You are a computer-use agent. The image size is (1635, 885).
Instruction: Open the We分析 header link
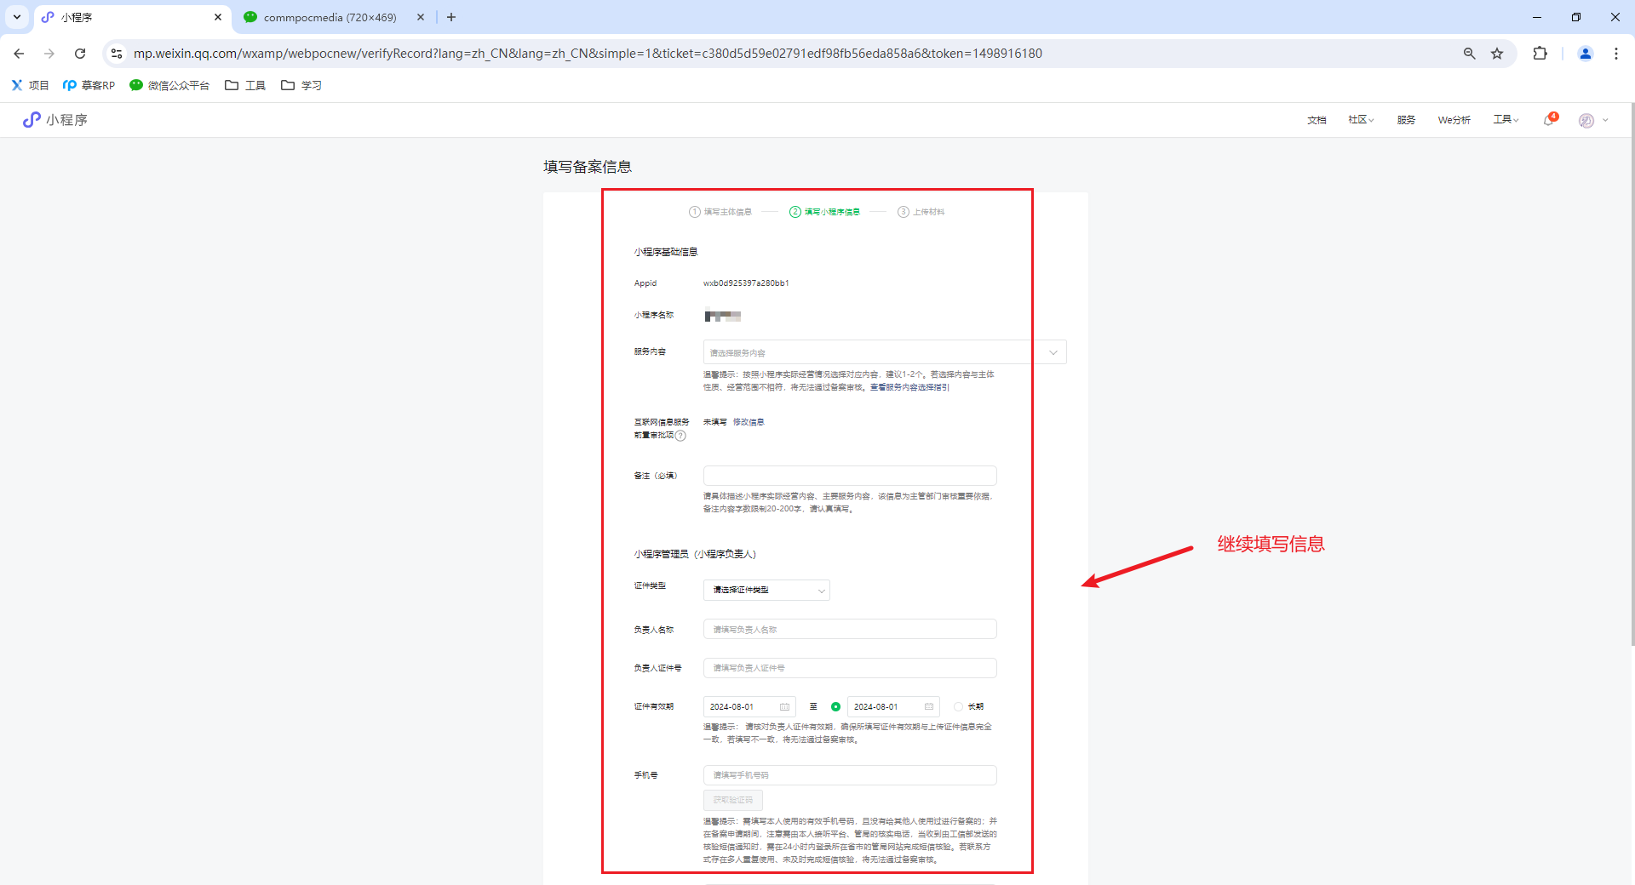1454,120
